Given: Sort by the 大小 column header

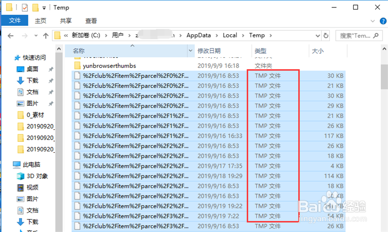Looking at the screenshot, I should click(x=328, y=51).
